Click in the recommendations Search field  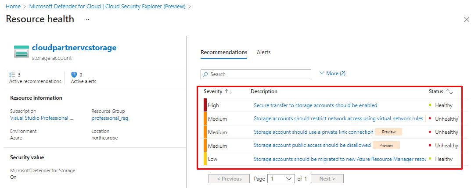(259, 74)
